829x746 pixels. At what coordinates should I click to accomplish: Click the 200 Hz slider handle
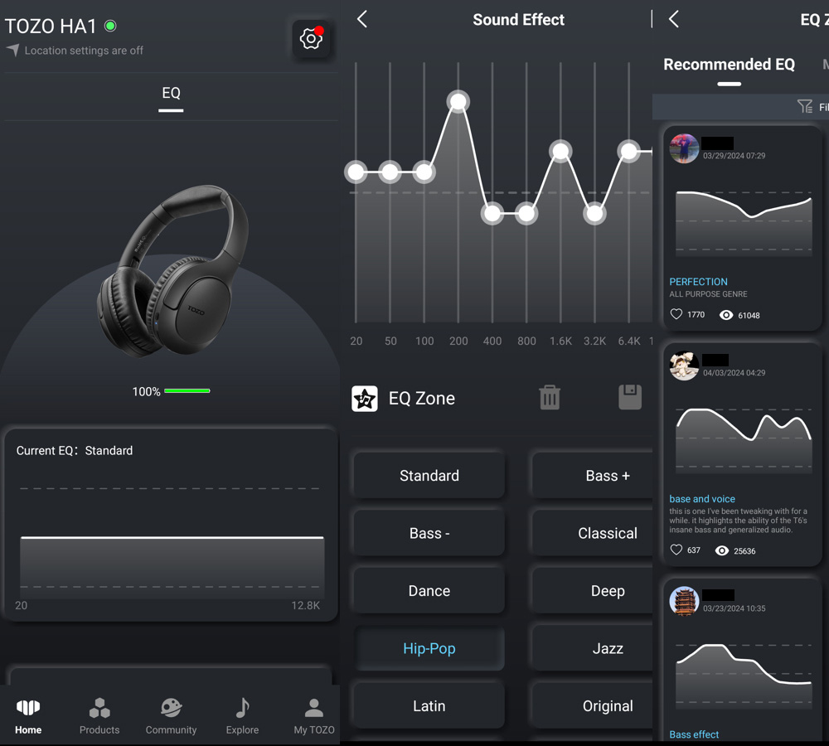(458, 101)
